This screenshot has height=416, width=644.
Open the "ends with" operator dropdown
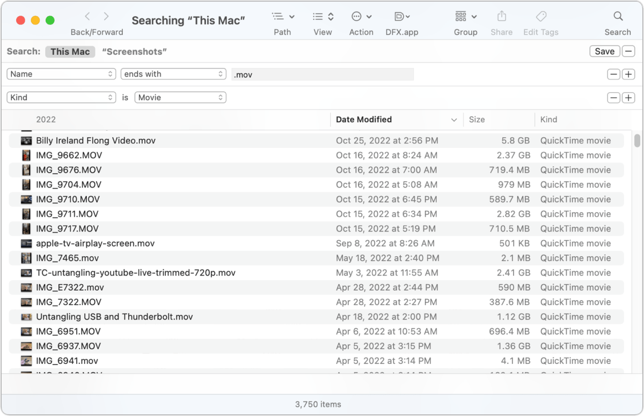pos(173,74)
